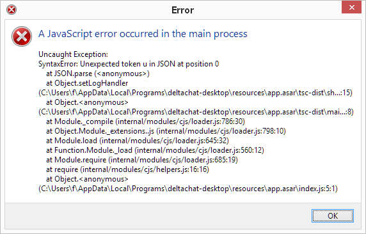Click the "Uncaught Exception:" line
This screenshot has height=234, width=366.
74,54
